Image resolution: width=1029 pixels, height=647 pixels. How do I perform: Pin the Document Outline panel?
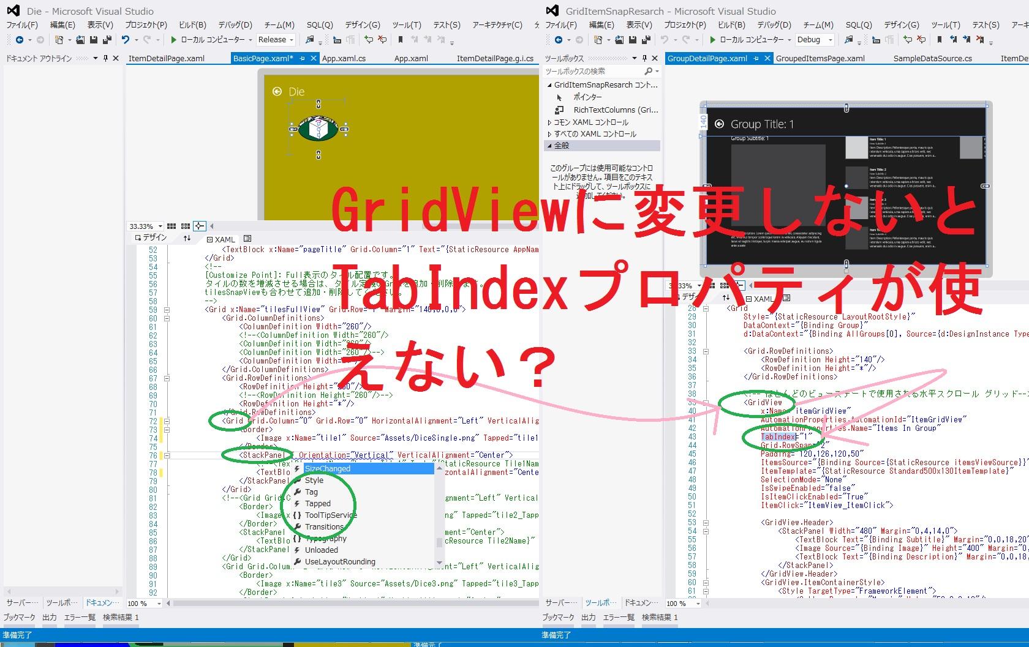coord(105,58)
